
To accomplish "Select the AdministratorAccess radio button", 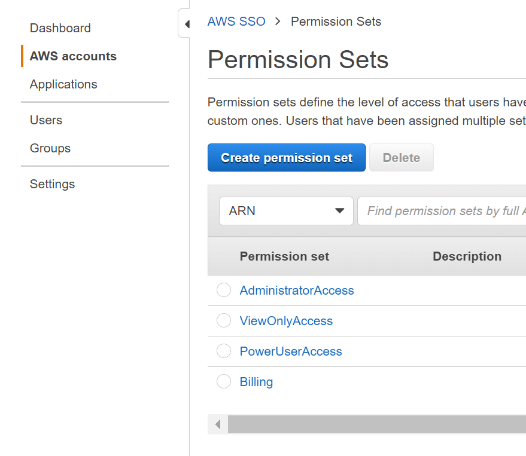I will pos(224,290).
